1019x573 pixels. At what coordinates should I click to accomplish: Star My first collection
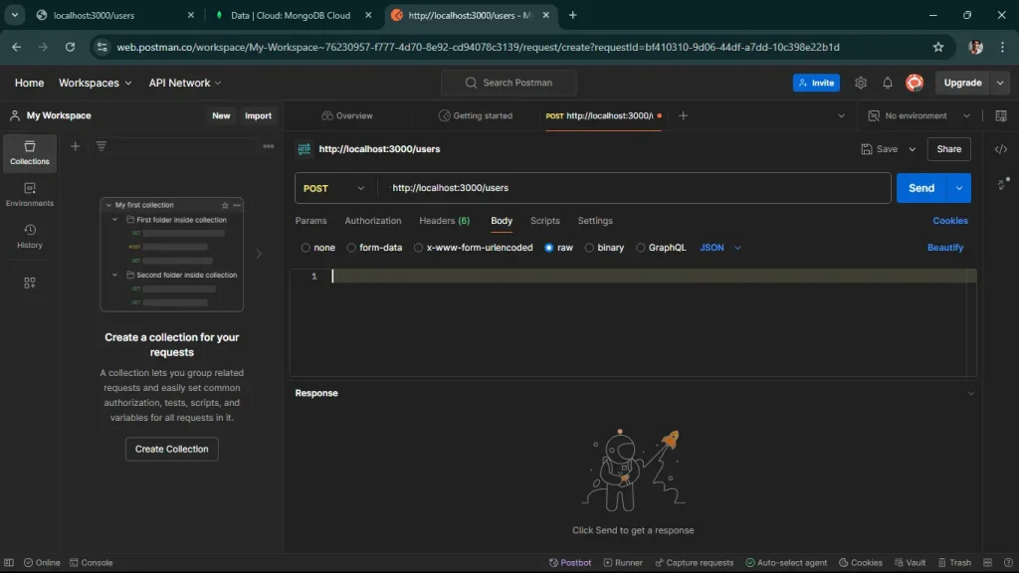pyautogui.click(x=227, y=204)
